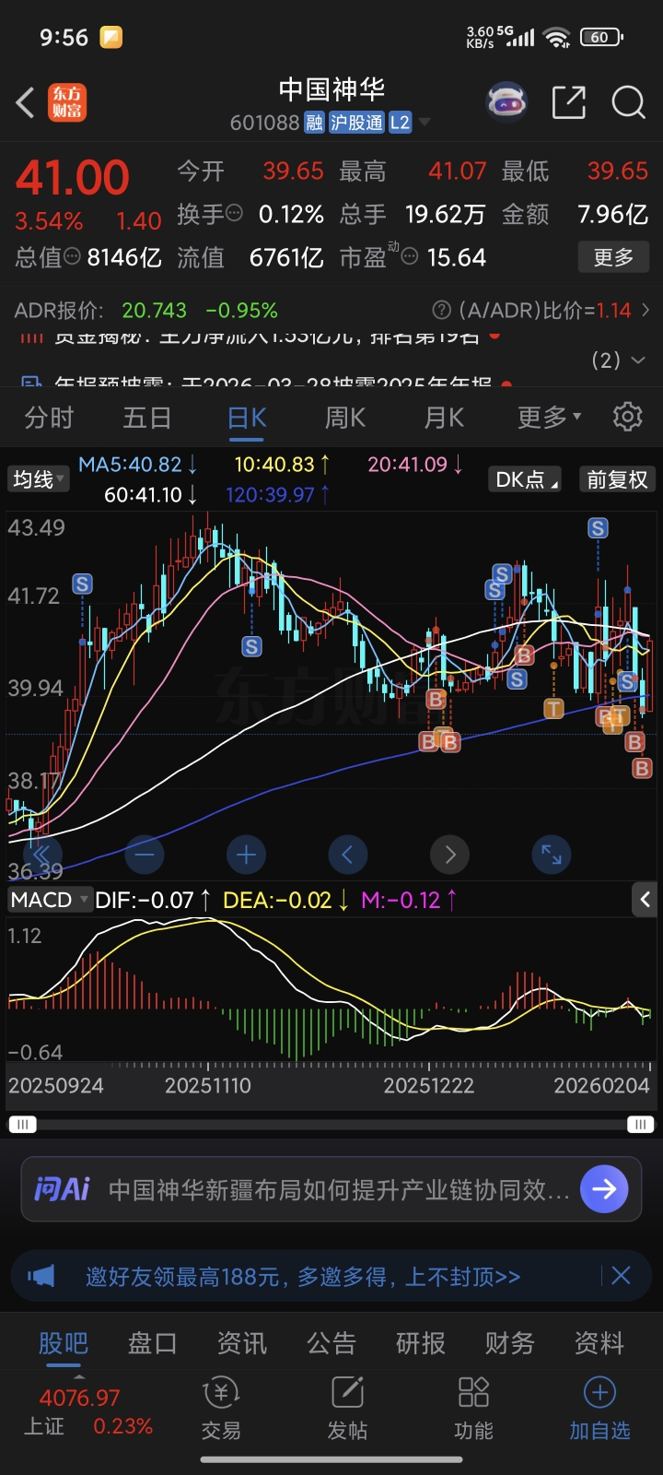
Task: Click the timeline range slider track
Action: tap(331, 1124)
